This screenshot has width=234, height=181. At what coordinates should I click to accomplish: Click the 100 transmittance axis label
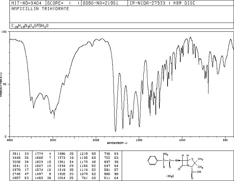(x=4, y=32)
